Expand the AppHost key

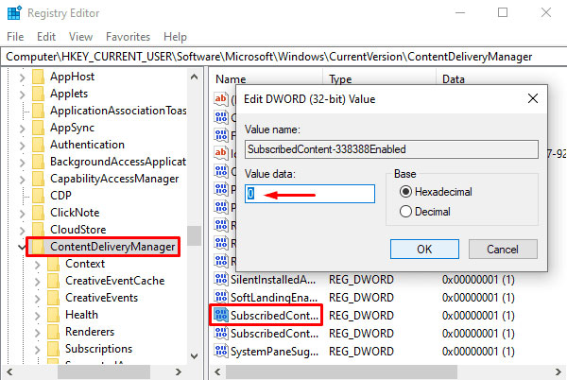pos(22,77)
